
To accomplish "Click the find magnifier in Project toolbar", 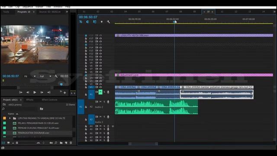I will coord(56,143).
